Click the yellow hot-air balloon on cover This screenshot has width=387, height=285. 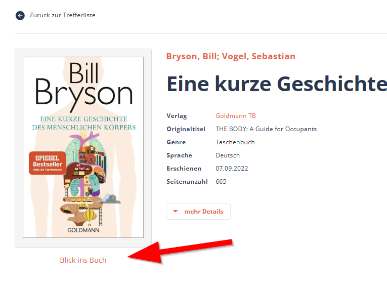pyautogui.click(x=90, y=217)
